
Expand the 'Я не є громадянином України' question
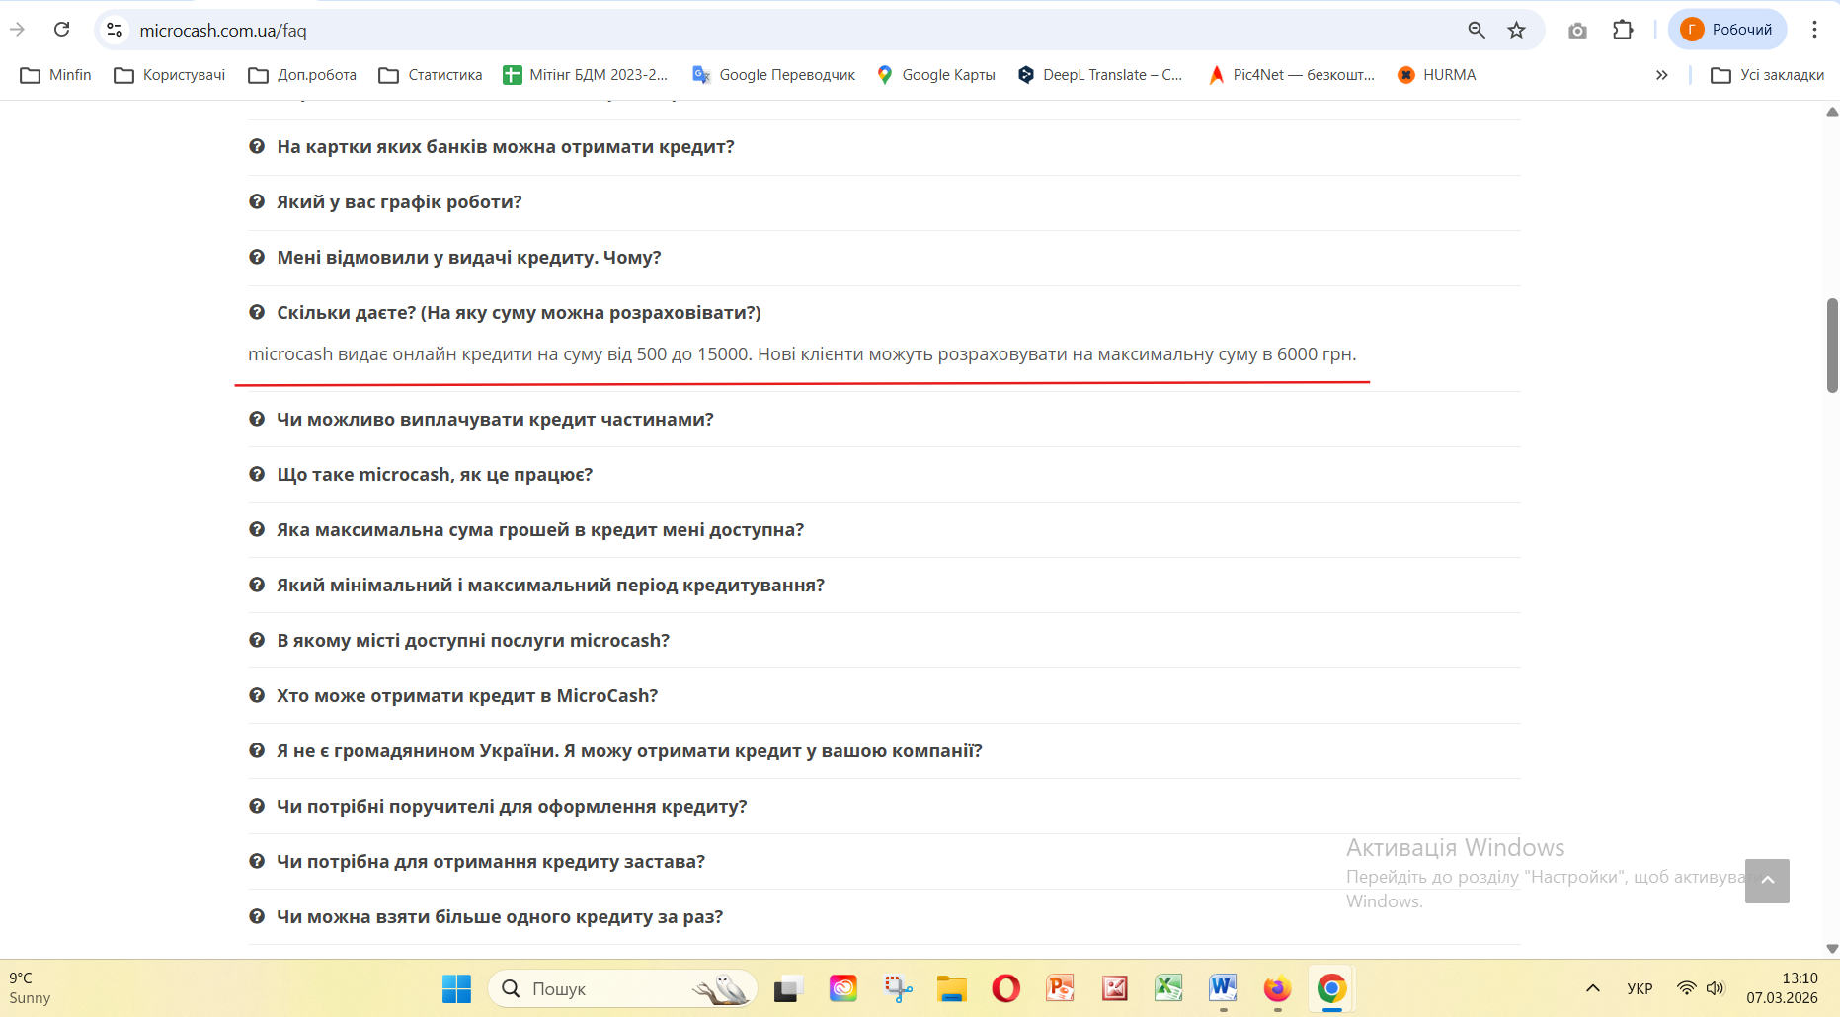tap(884, 751)
